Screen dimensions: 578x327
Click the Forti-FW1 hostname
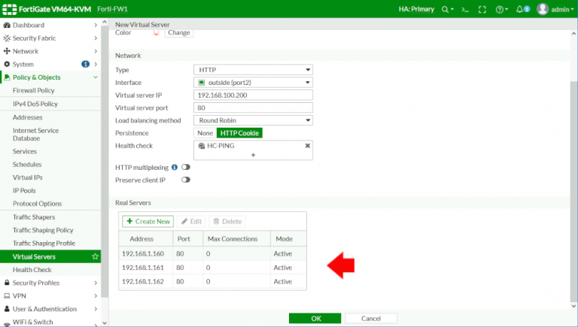112,9
